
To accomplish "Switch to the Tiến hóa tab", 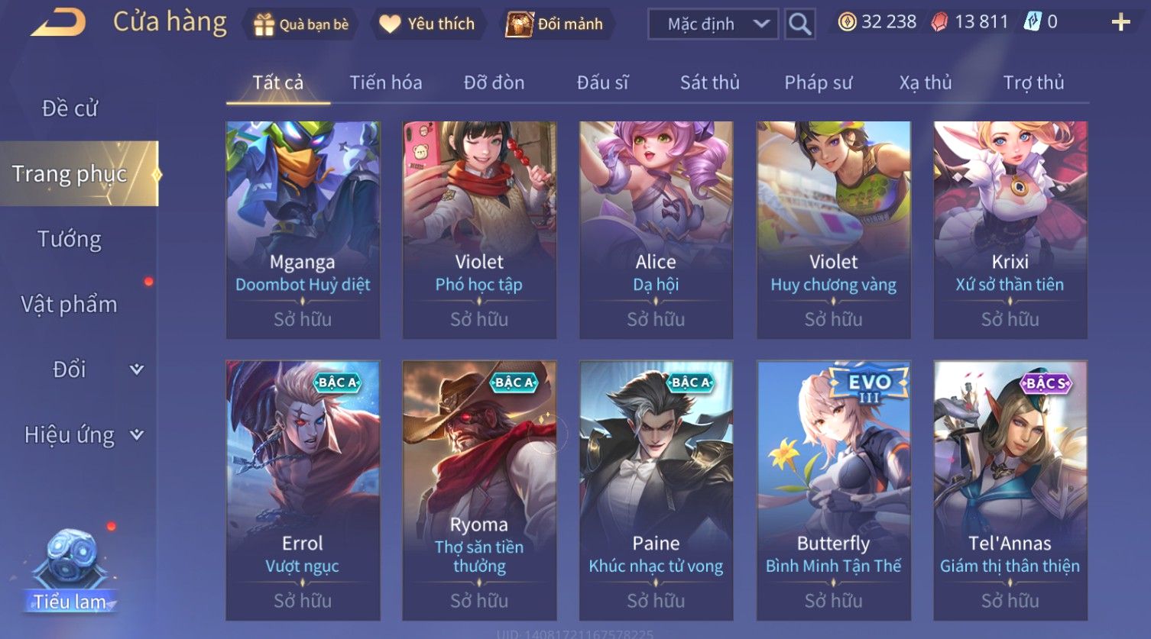I will (x=386, y=82).
